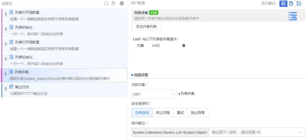Click the icon of the first 列表初始化 step

tap(11, 27)
